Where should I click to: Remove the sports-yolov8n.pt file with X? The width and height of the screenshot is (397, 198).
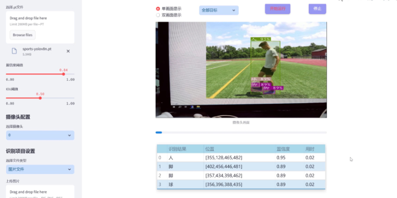pyautogui.click(x=68, y=51)
